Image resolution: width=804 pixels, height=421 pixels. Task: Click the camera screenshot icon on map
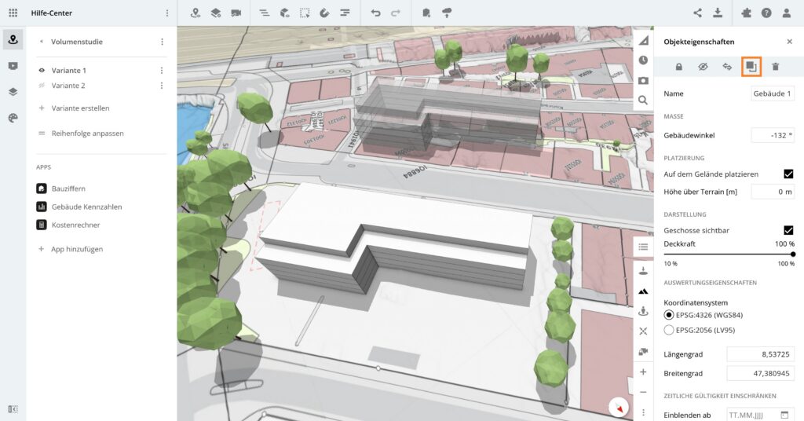coord(643,80)
